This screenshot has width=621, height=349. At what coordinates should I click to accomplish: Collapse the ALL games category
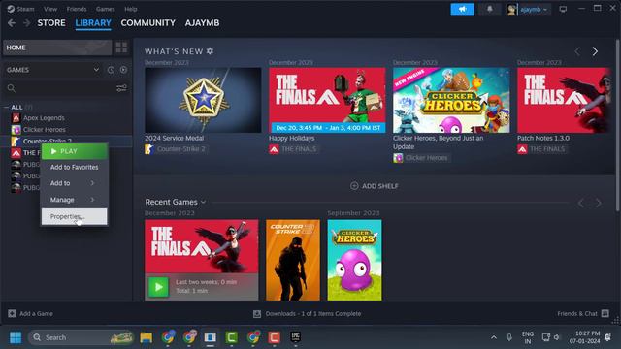coord(6,107)
